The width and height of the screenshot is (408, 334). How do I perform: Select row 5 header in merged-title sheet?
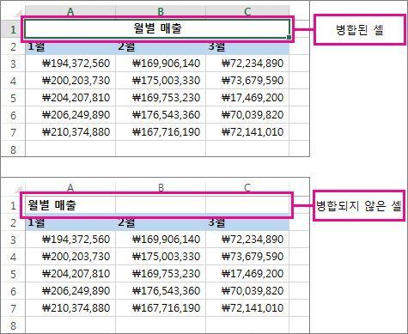coord(13,98)
